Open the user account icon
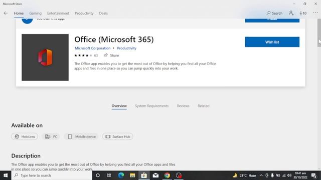Screen dimensions: 321x180 291,13
